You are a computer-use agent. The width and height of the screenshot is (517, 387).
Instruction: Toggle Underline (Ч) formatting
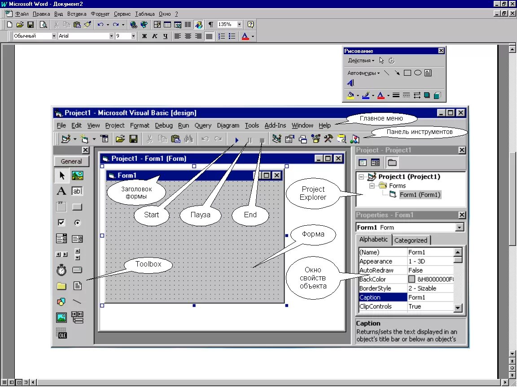click(165, 36)
